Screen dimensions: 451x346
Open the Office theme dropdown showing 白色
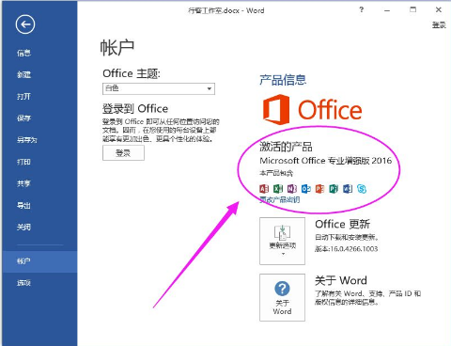pyautogui.click(x=159, y=88)
